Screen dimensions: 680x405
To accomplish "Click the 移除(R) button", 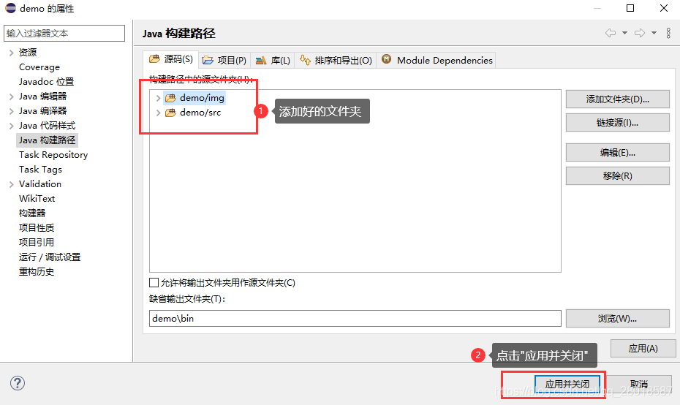I will click(x=618, y=176).
